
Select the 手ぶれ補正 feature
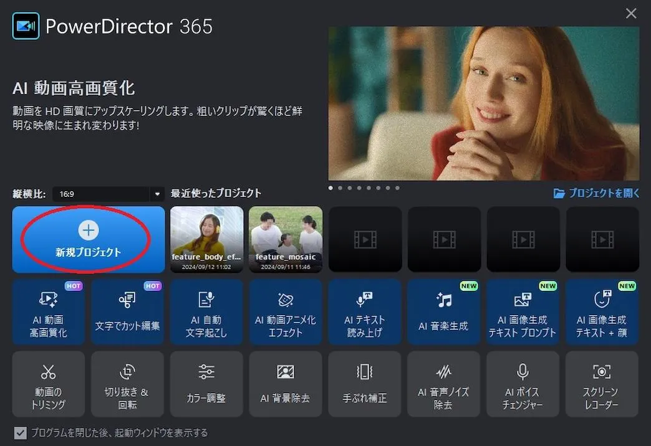[365, 384]
